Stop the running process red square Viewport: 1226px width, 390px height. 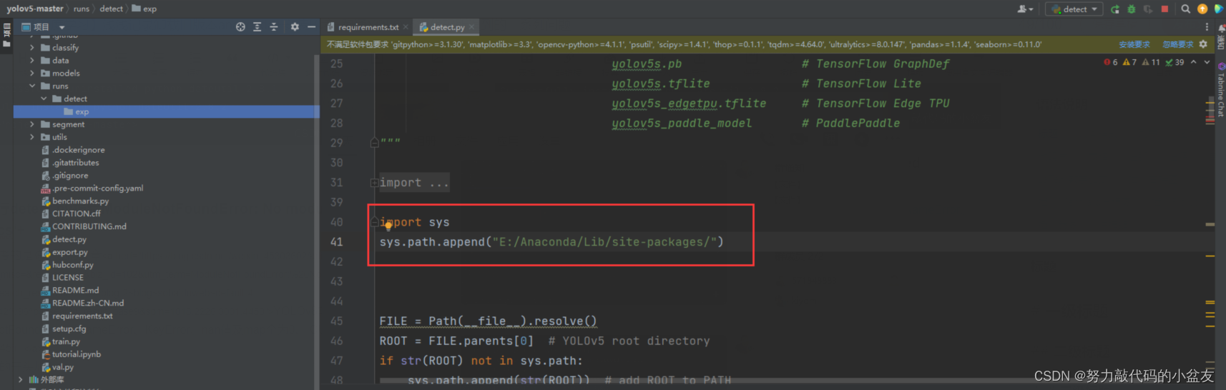coord(1164,9)
